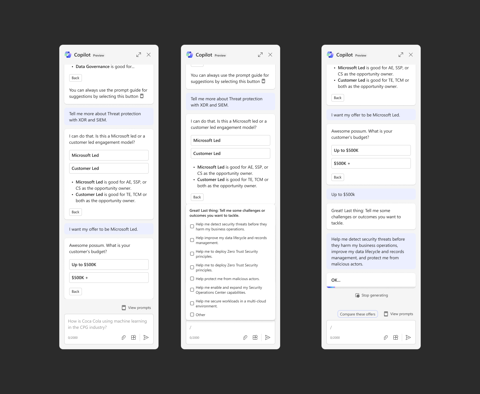
Task: Open the plugins icon in left panel
Action: pos(133,337)
